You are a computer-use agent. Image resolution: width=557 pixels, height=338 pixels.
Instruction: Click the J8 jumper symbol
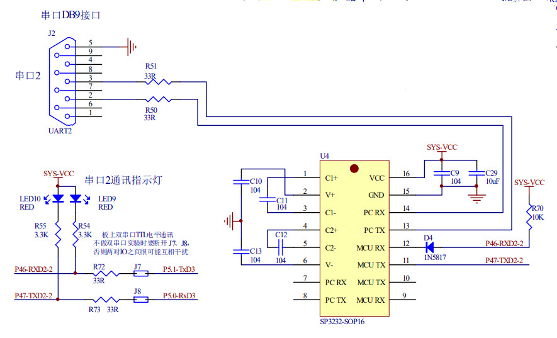[141, 300]
